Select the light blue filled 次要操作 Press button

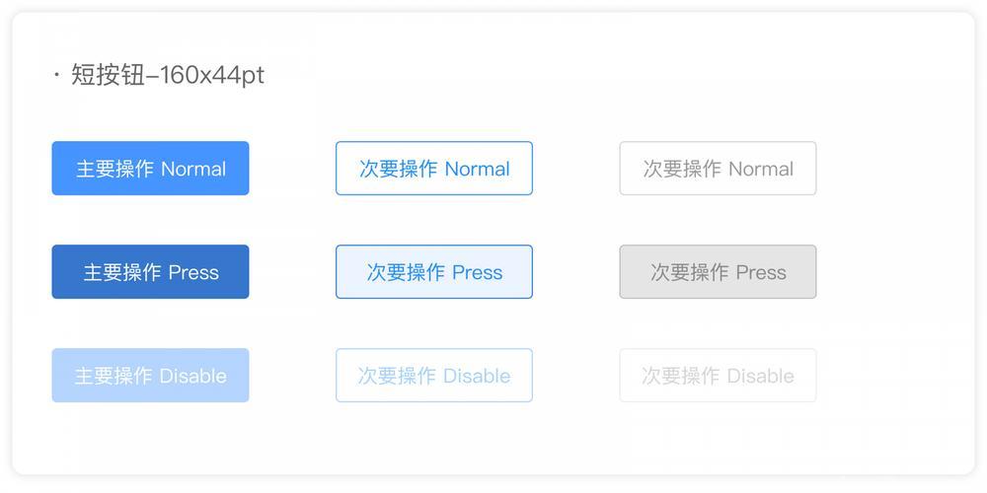(434, 272)
